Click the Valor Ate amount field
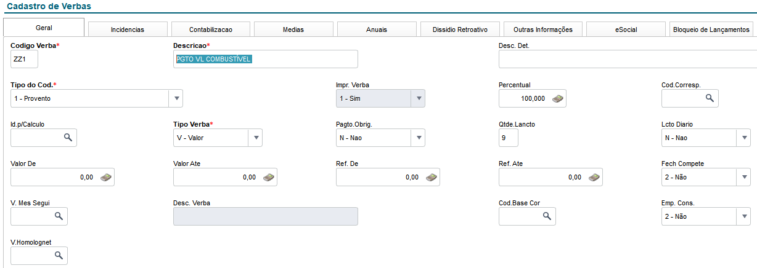Screen dimensions: 757x268 pyautogui.click(x=226, y=177)
